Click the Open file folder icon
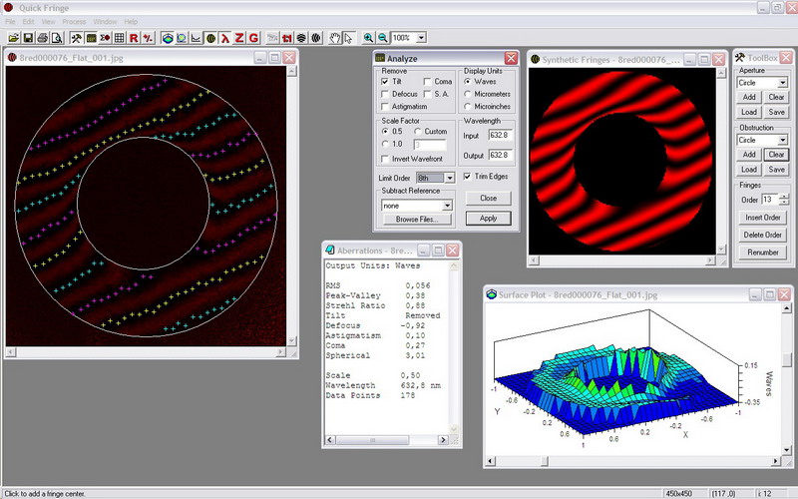This screenshot has height=499, width=798. [x=14, y=38]
